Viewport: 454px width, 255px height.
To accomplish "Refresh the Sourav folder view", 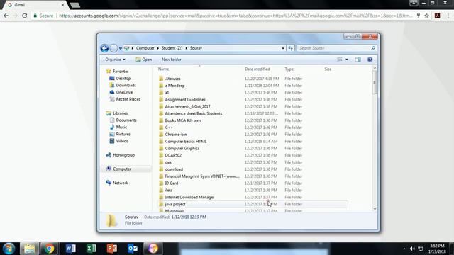I will click(x=290, y=48).
